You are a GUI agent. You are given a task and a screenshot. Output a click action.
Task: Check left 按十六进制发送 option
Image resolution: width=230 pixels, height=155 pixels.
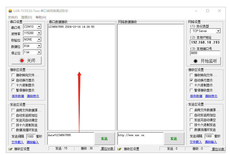point(13,125)
